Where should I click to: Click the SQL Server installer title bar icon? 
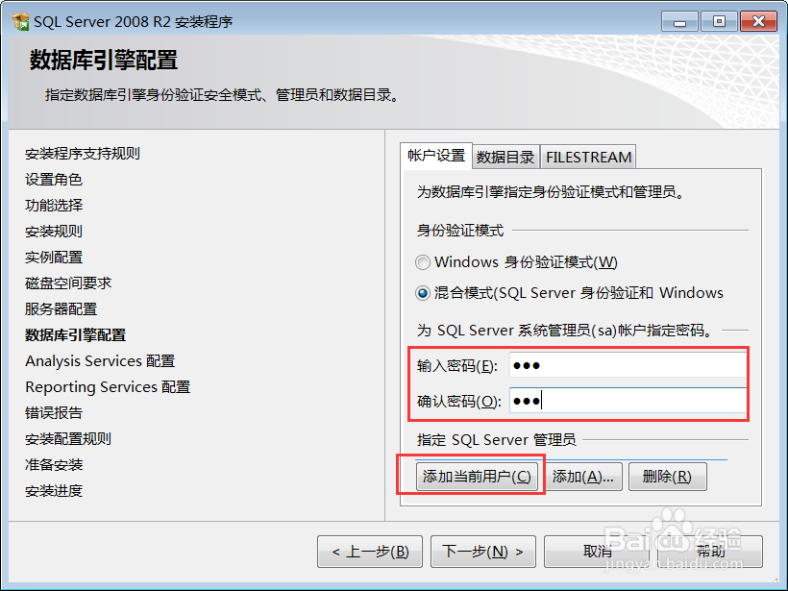pyautogui.click(x=20, y=21)
